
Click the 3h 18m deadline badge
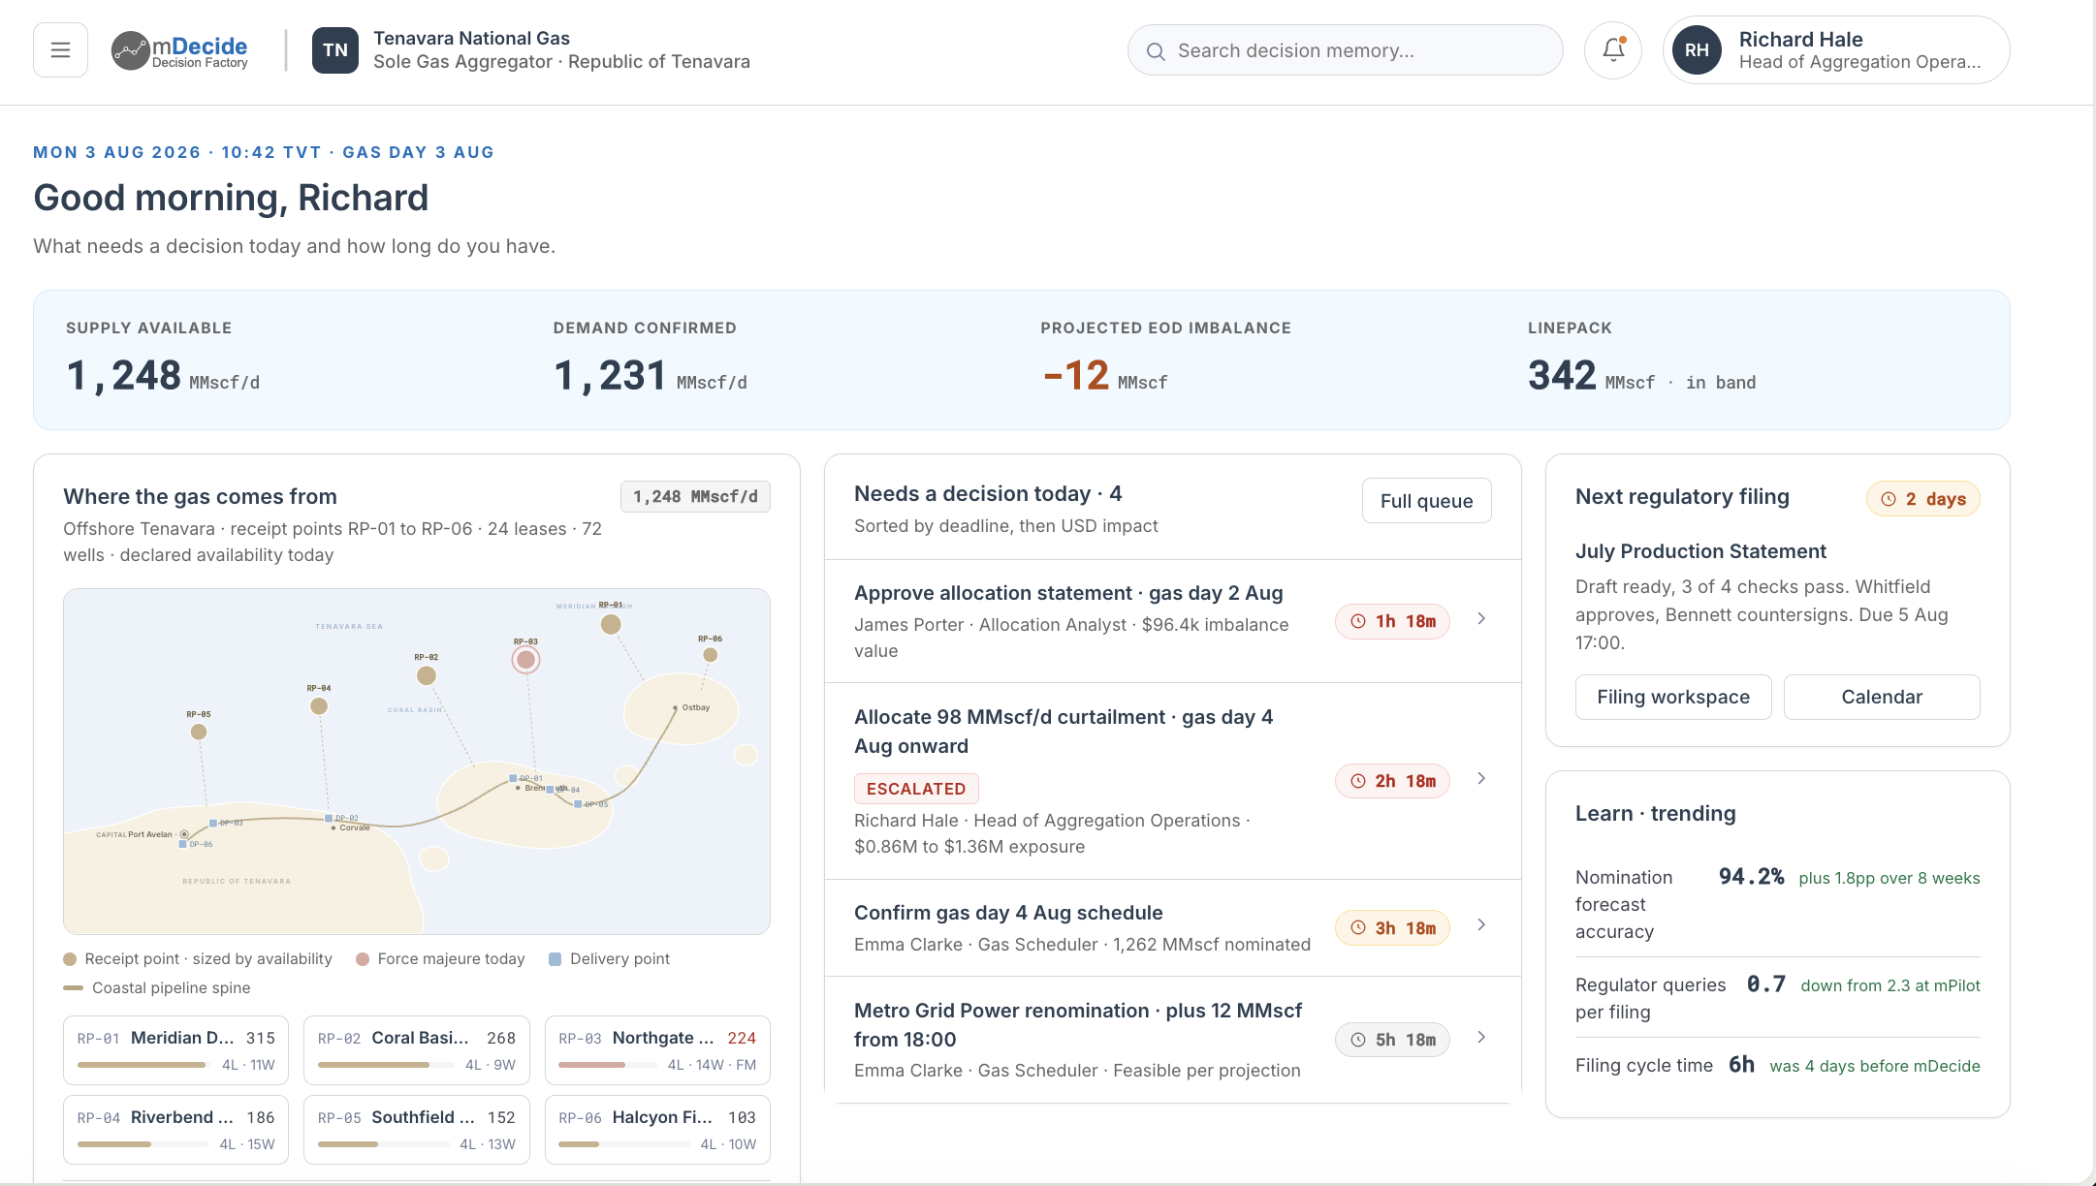point(1392,928)
